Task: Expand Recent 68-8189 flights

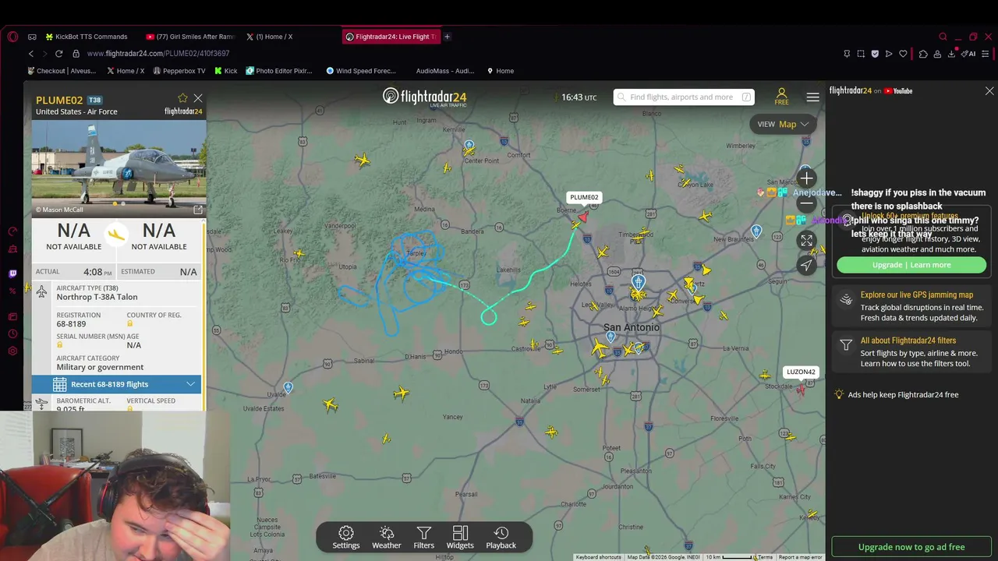Action: [116, 384]
